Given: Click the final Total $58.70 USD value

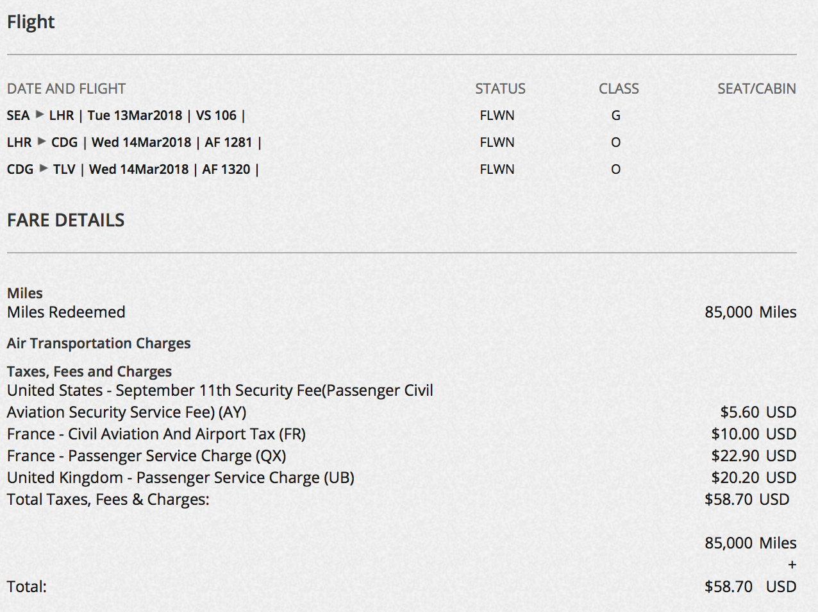Looking at the screenshot, I should click(x=751, y=586).
